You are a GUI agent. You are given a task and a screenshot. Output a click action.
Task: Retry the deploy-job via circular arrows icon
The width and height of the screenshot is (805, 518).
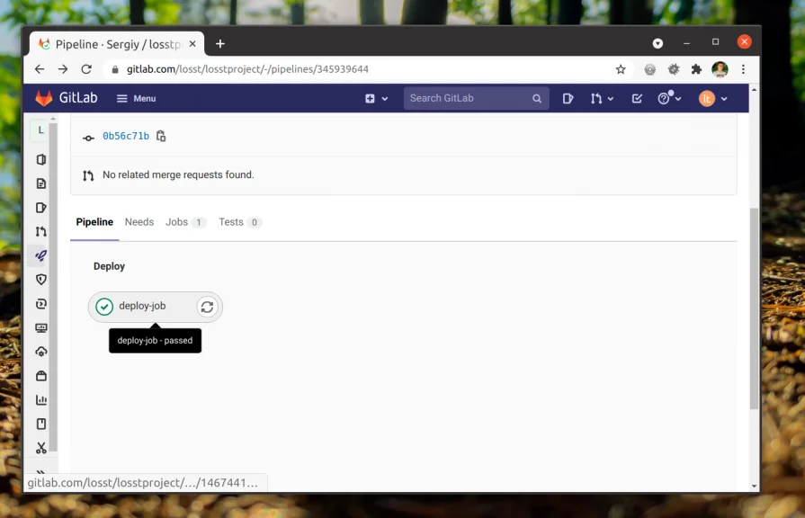(207, 307)
